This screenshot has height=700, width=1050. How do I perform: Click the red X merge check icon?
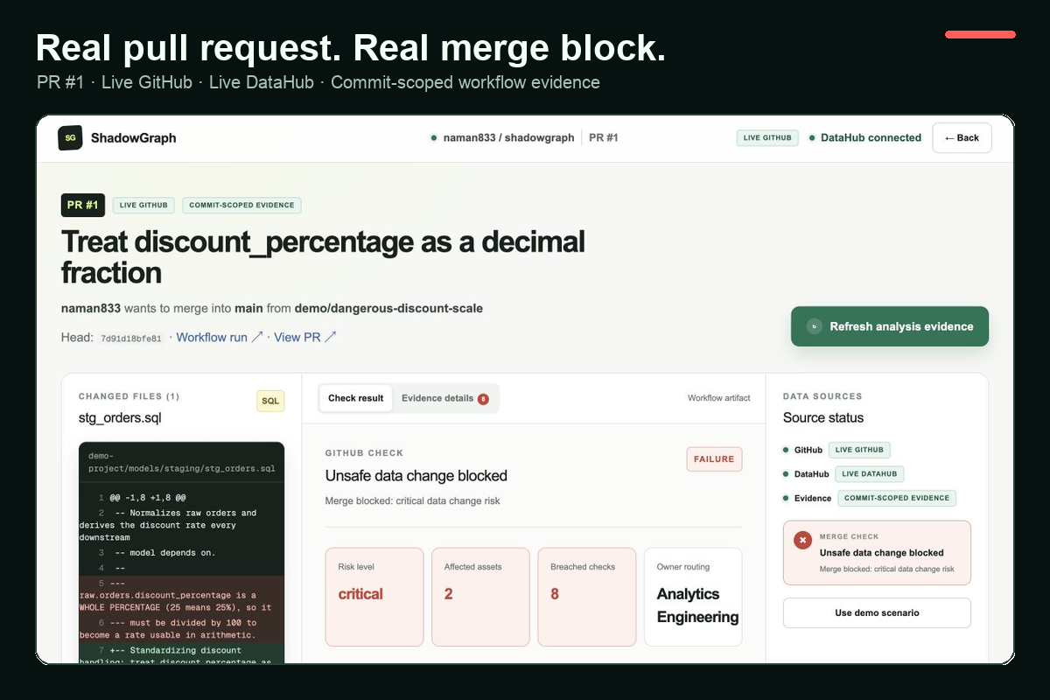[802, 541]
